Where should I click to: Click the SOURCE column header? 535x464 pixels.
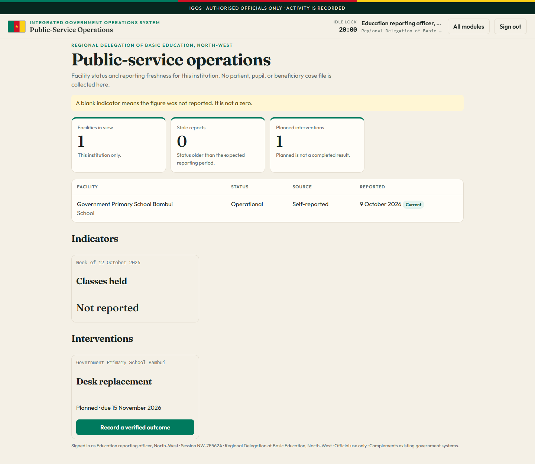pyautogui.click(x=302, y=187)
